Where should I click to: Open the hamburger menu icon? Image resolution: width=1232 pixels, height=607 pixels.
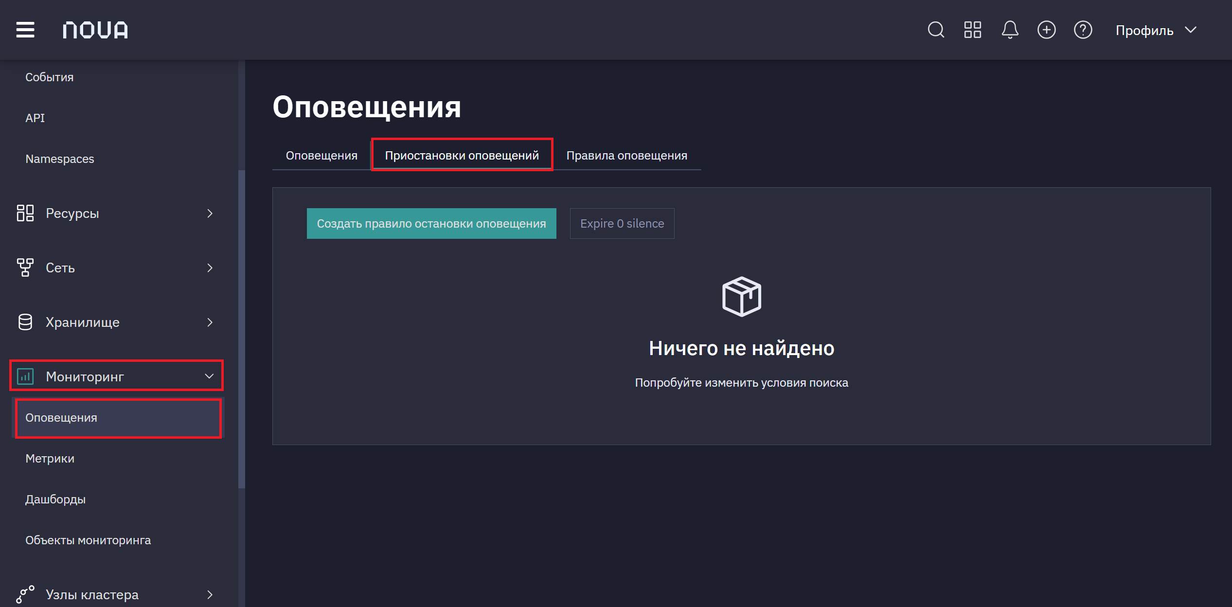pyautogui.click(x=25, y=30)
